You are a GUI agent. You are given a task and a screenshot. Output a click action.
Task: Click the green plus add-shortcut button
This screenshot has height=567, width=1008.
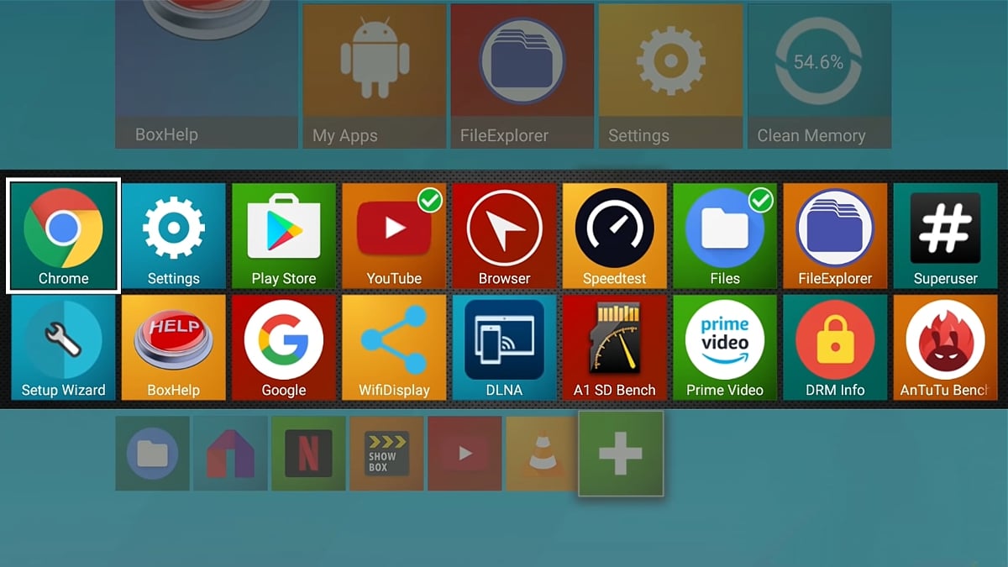621,454
